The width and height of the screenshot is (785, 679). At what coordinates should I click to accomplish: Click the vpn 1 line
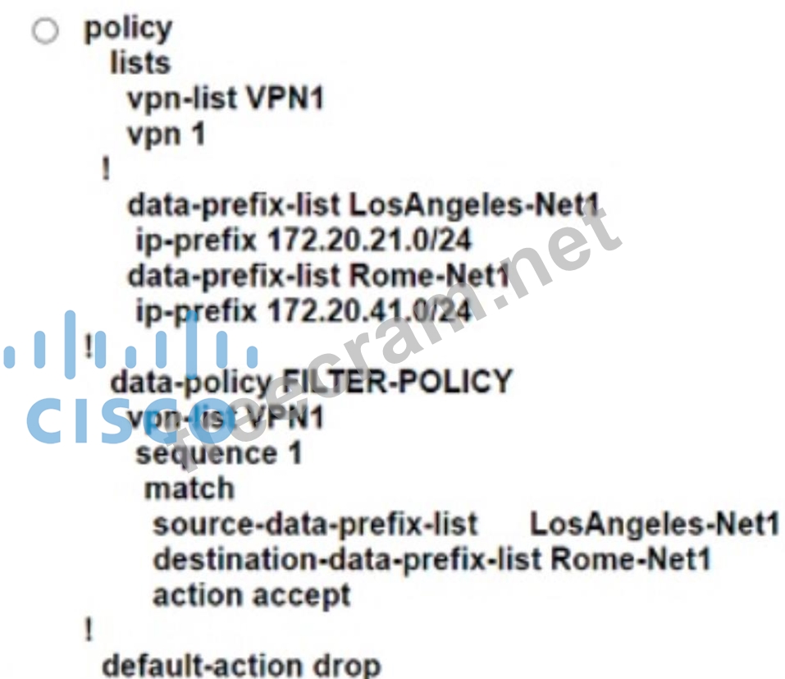click(167, 135)
